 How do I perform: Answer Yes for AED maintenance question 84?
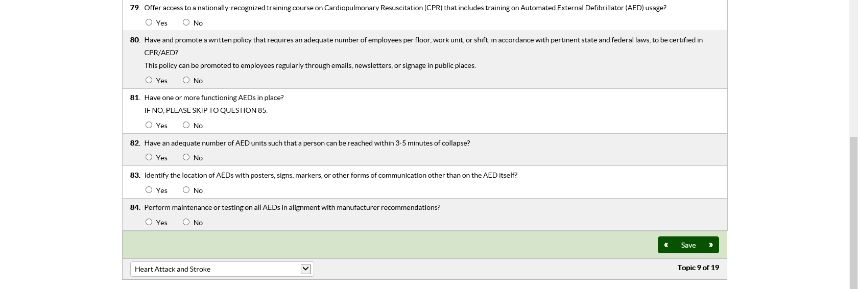[x=149, y=222]
